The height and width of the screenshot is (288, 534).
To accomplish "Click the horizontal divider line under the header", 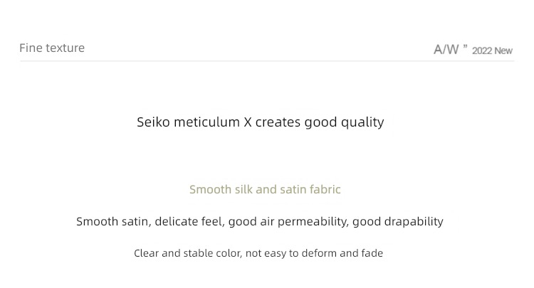I will 267,61.
